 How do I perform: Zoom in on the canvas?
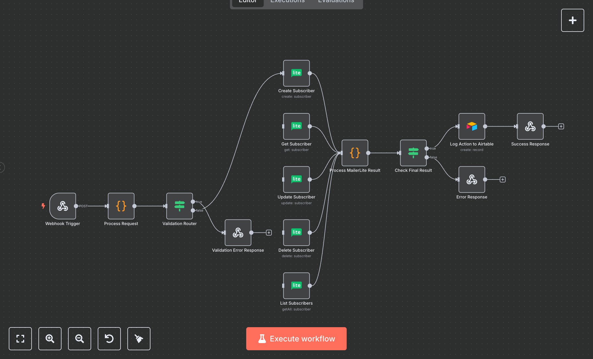50,338
